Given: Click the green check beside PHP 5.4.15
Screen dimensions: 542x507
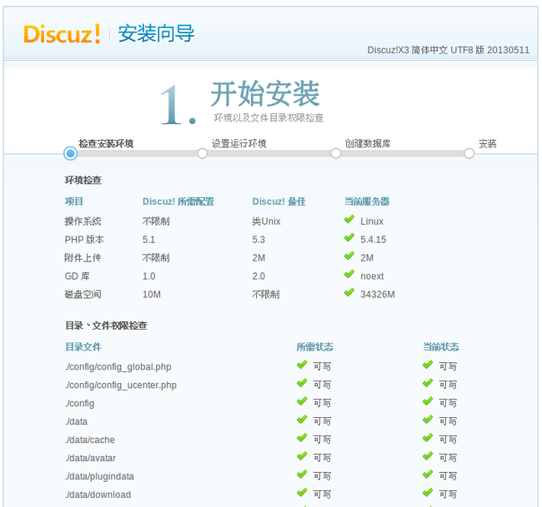Looking at the screenshot, I should pyautogui.click(x=349, y=237).
